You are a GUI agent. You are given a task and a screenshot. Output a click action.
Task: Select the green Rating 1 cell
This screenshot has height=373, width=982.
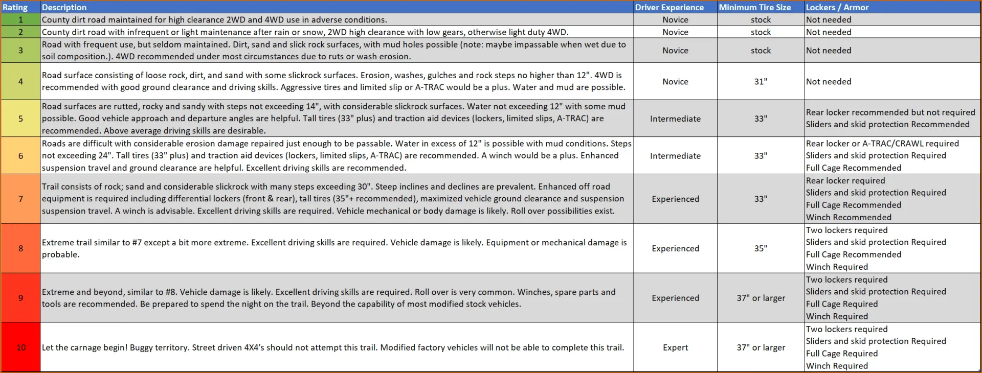20,19
